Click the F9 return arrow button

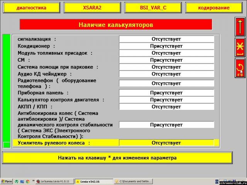[240, 68]
